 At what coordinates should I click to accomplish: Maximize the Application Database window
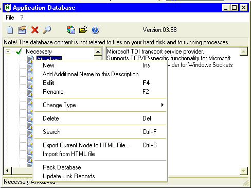(235, 8)
